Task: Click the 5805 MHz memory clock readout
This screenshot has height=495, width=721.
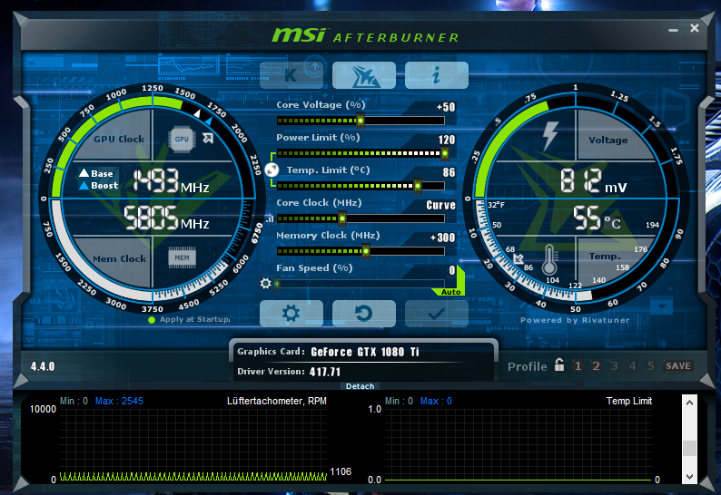Action: point(166,218)
